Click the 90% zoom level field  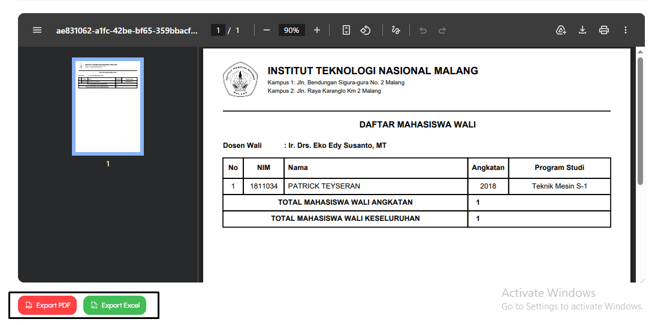pos(291,30)
